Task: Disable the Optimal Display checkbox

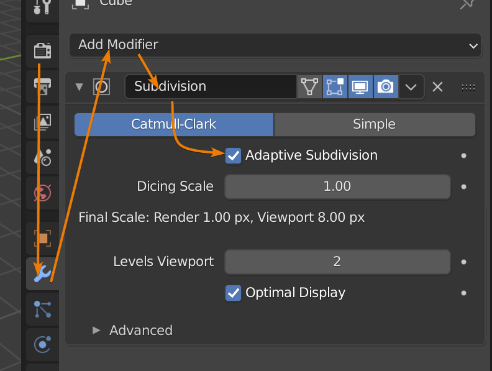Action: (233, 293)
